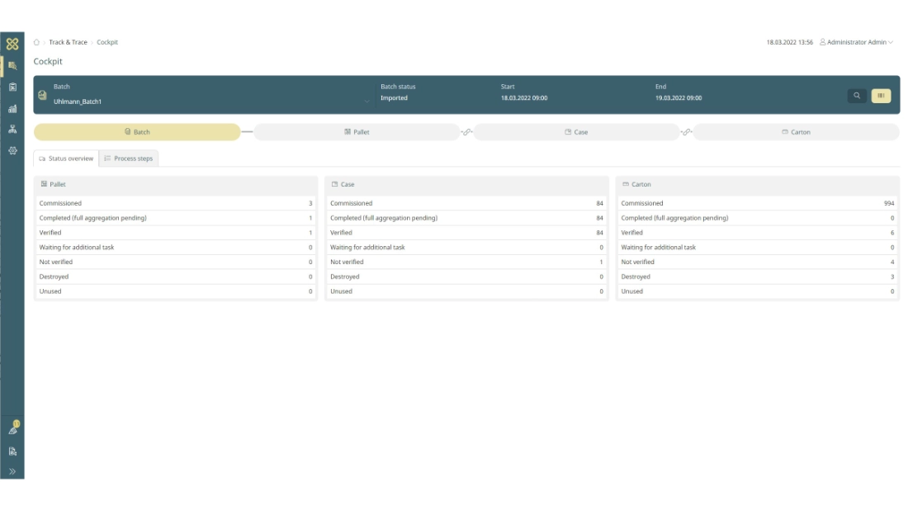Select the Pallet level step
Screen dimensions: 908x511
click(357, 132)
